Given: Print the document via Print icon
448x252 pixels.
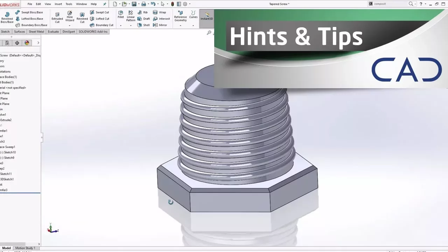Looking at the screenshot, I should (x=143, y=4).
